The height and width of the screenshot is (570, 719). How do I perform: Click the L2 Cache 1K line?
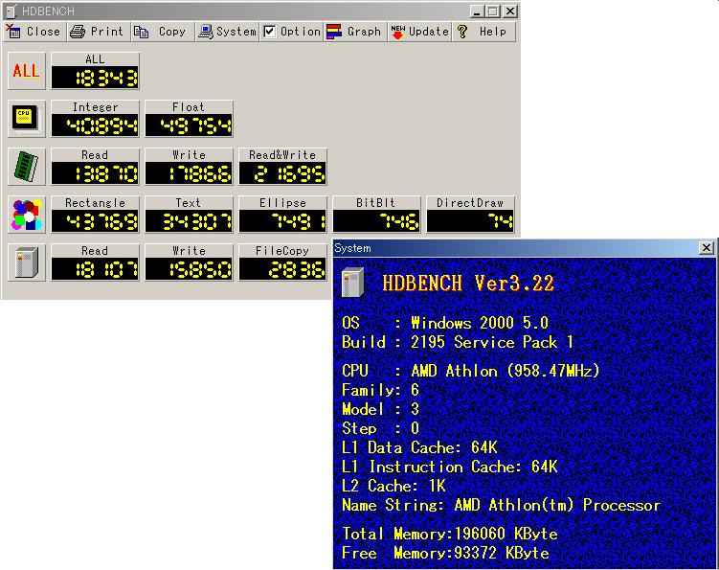393,486
